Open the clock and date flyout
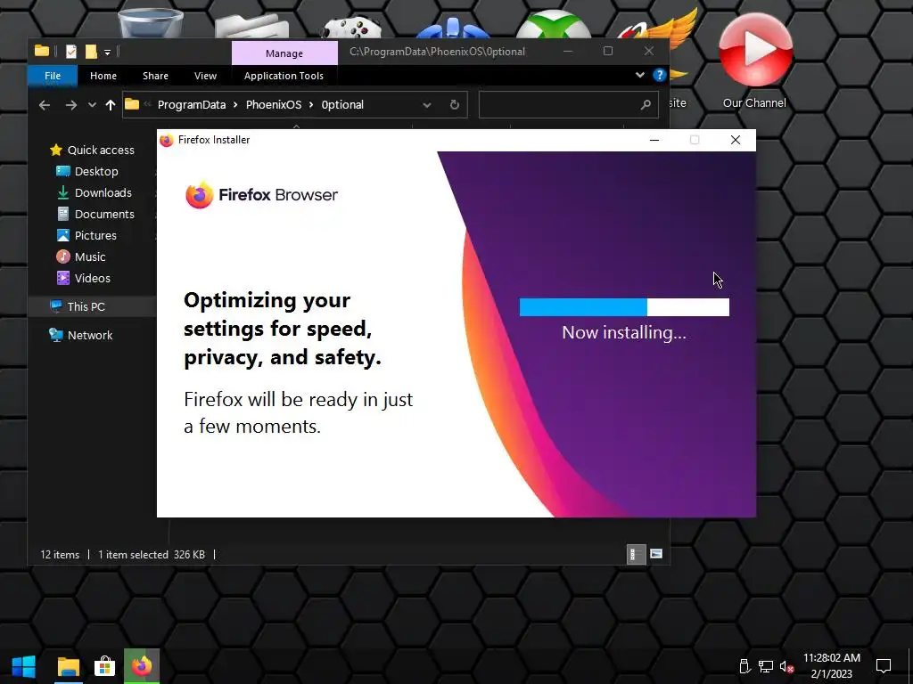This screenshot has height=684, width=913. coord(832,666)
